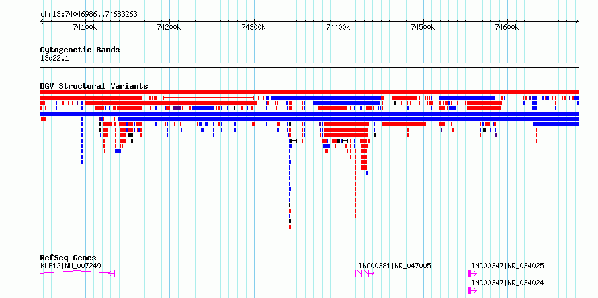Screen dimensions: 598x298
Task: Select the 13q22.1 band label
Action: 54,59
